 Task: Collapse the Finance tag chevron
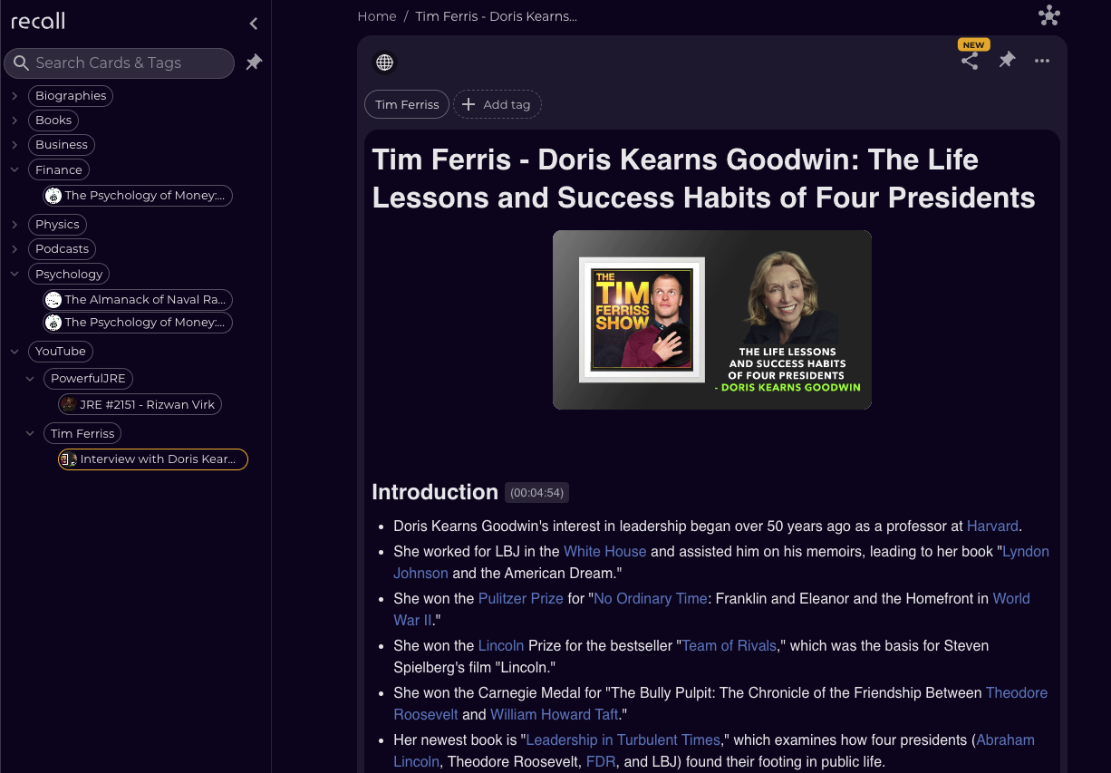pyautogui.click(x=14, y=169)
